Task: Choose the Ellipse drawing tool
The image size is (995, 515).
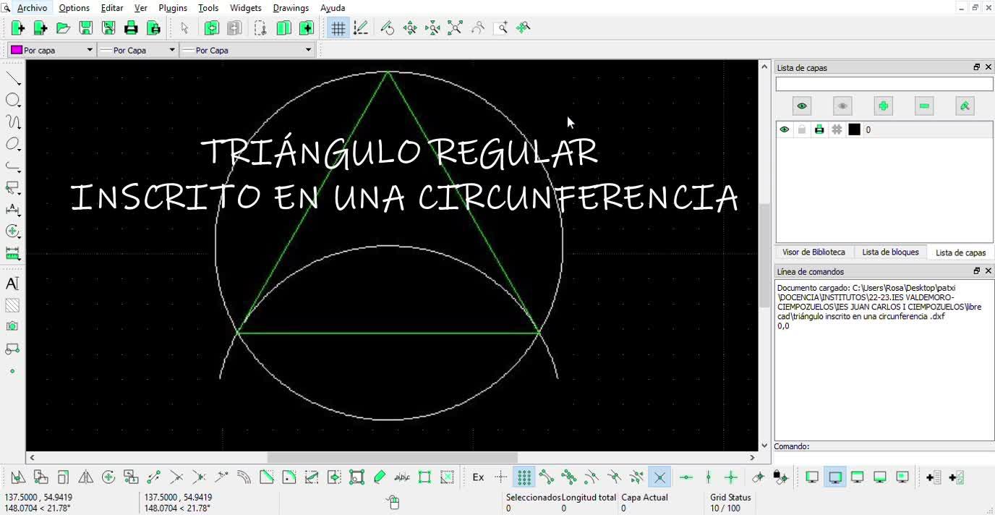Action: (12, 144)
